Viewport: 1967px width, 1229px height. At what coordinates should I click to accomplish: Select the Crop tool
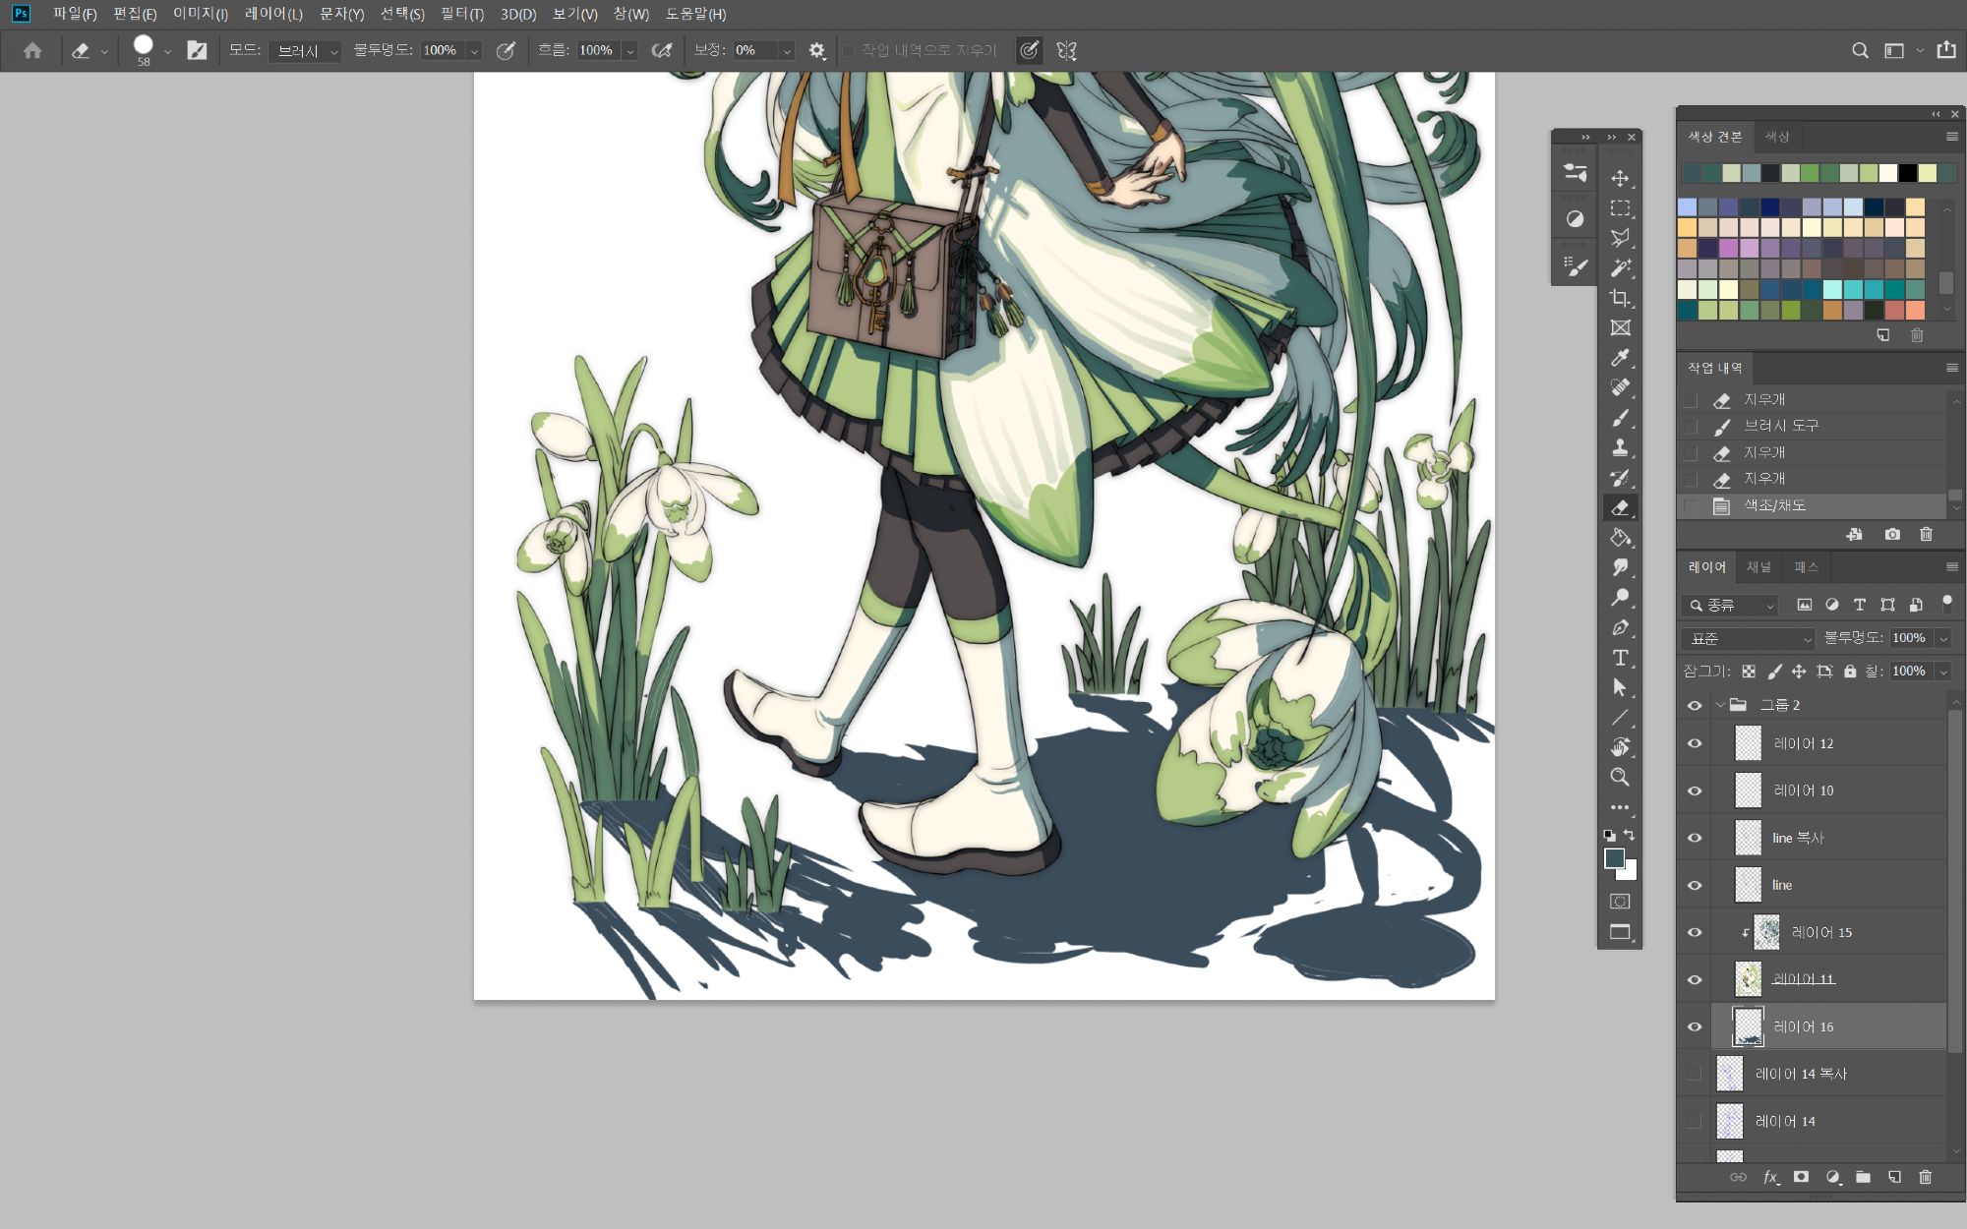point(1620,298)
